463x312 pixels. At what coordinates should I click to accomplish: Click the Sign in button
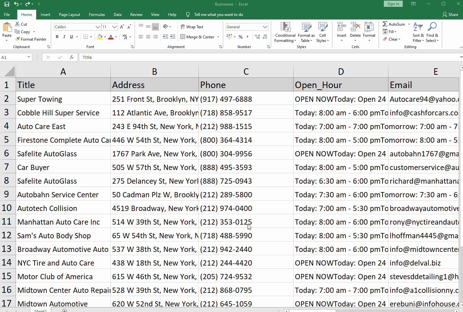393,4
